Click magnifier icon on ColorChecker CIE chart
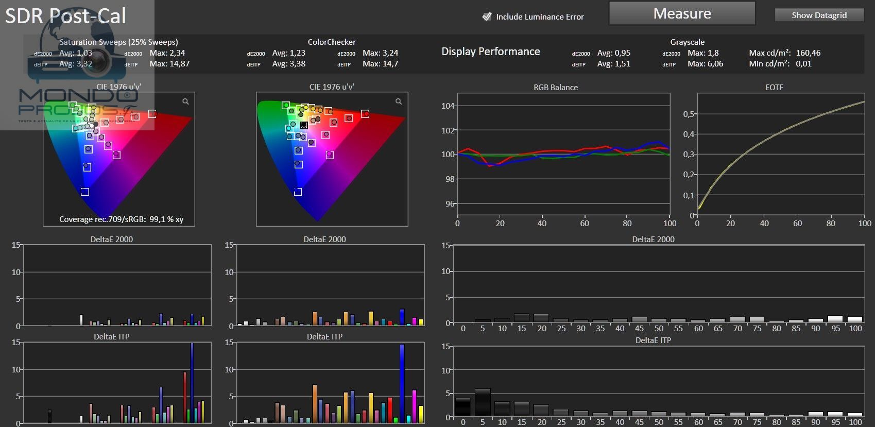Screen dimensions: 875x427 pos(399,101)
